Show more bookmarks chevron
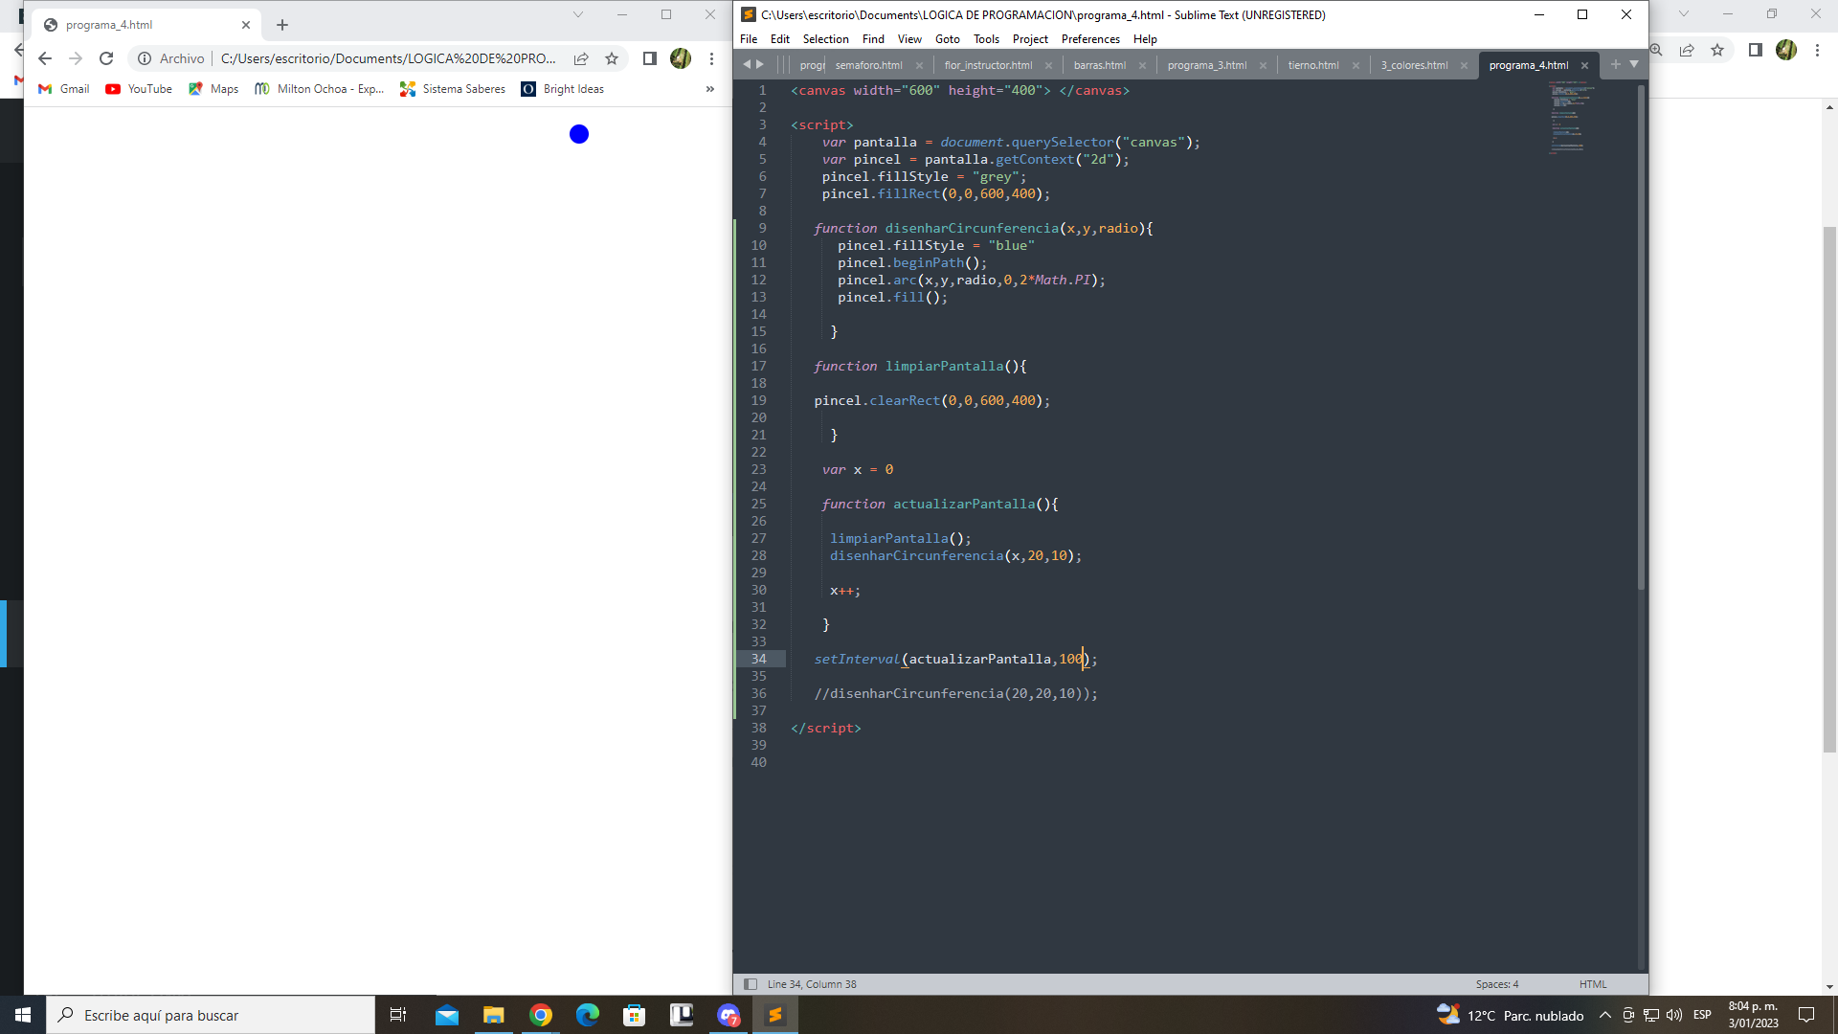Image resolution: width=1838 pixels, height=1034 pixels. 710,89
